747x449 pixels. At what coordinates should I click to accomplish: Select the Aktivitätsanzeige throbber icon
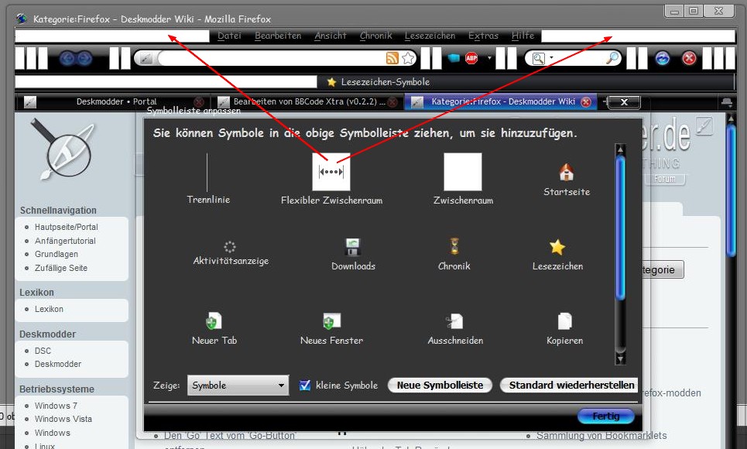230,246
